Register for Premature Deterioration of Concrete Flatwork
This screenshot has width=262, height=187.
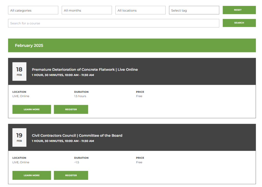click(71, 109)
